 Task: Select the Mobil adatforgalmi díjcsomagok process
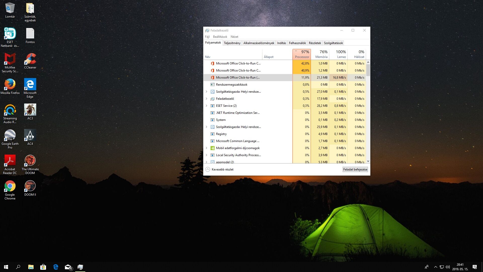point(237,148)
